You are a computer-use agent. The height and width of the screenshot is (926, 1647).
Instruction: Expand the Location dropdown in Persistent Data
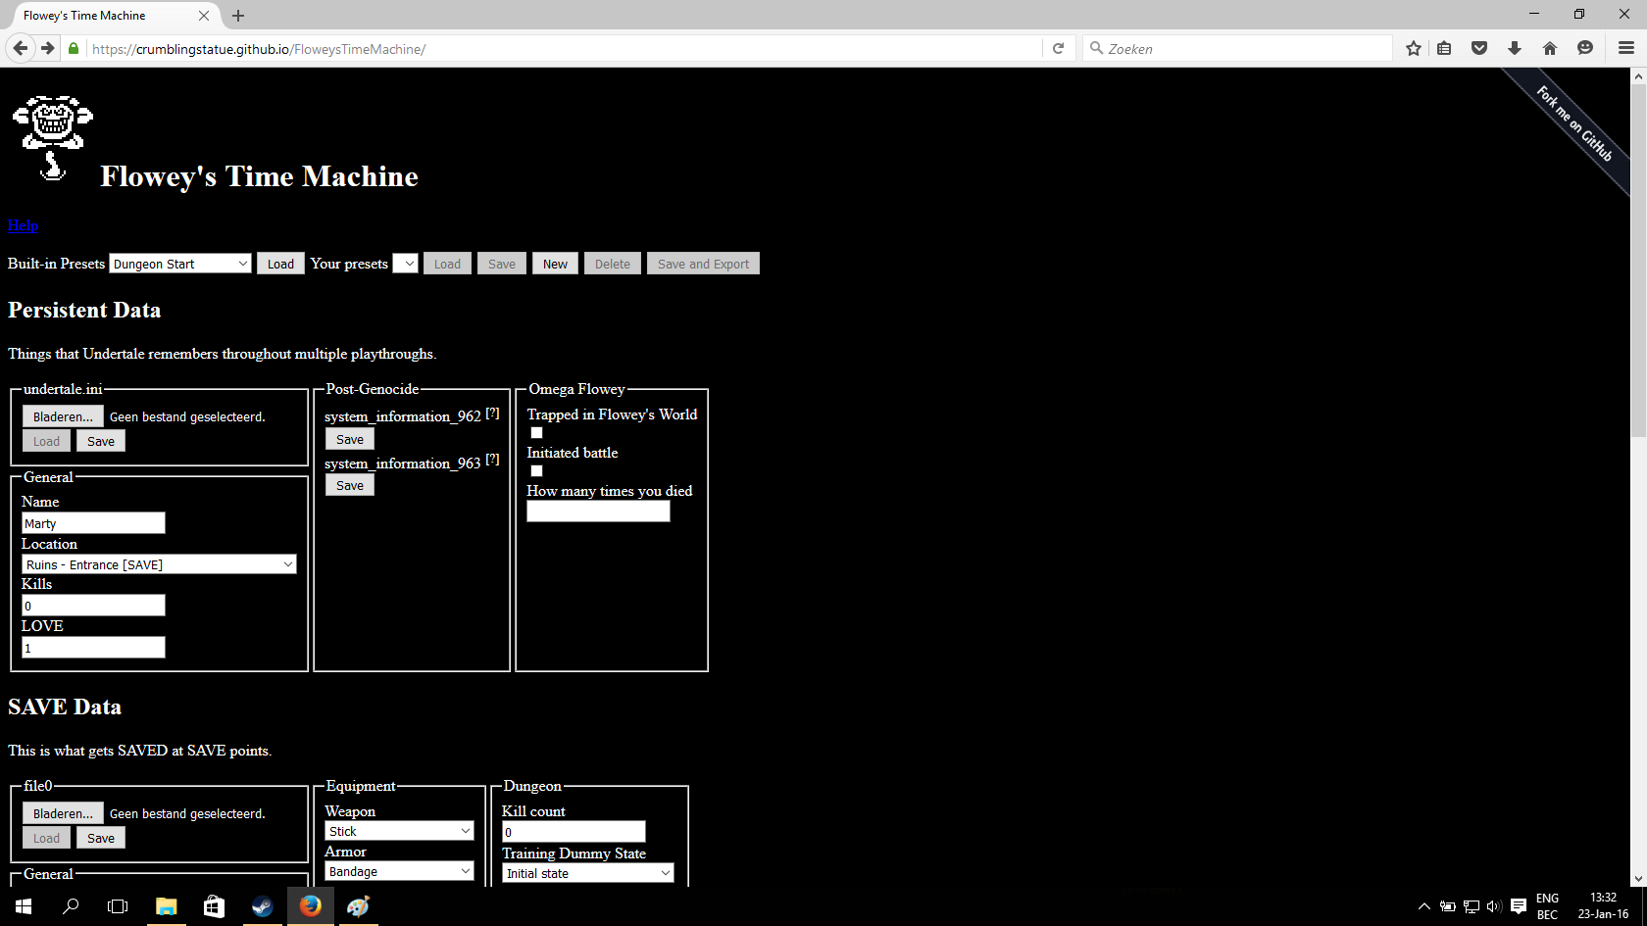(x=159, y=564)
